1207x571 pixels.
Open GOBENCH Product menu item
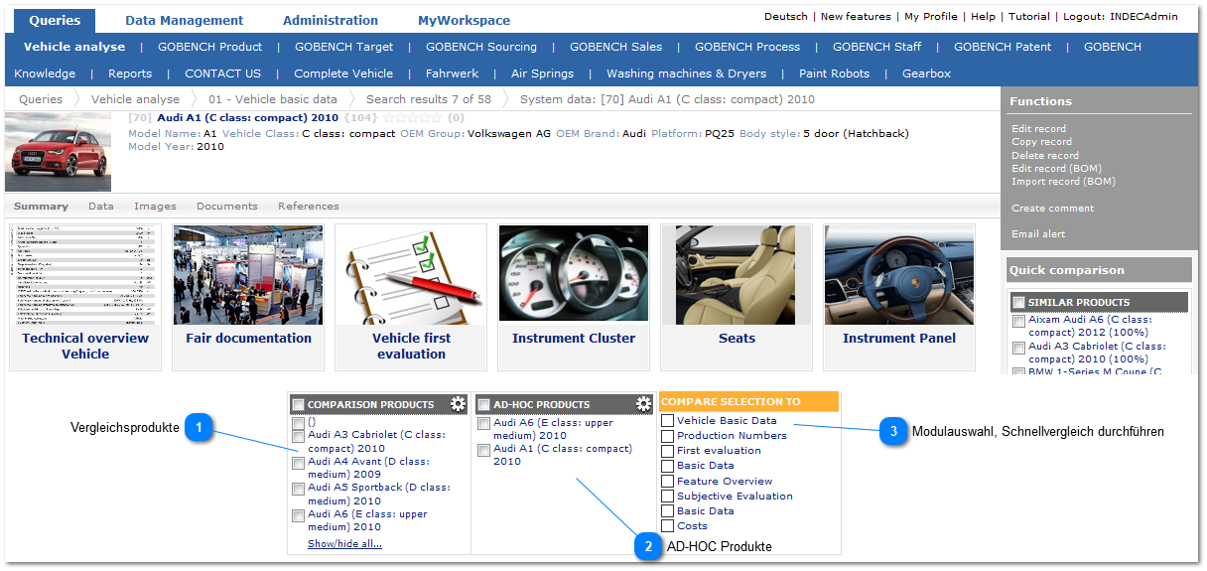(210, 47)
